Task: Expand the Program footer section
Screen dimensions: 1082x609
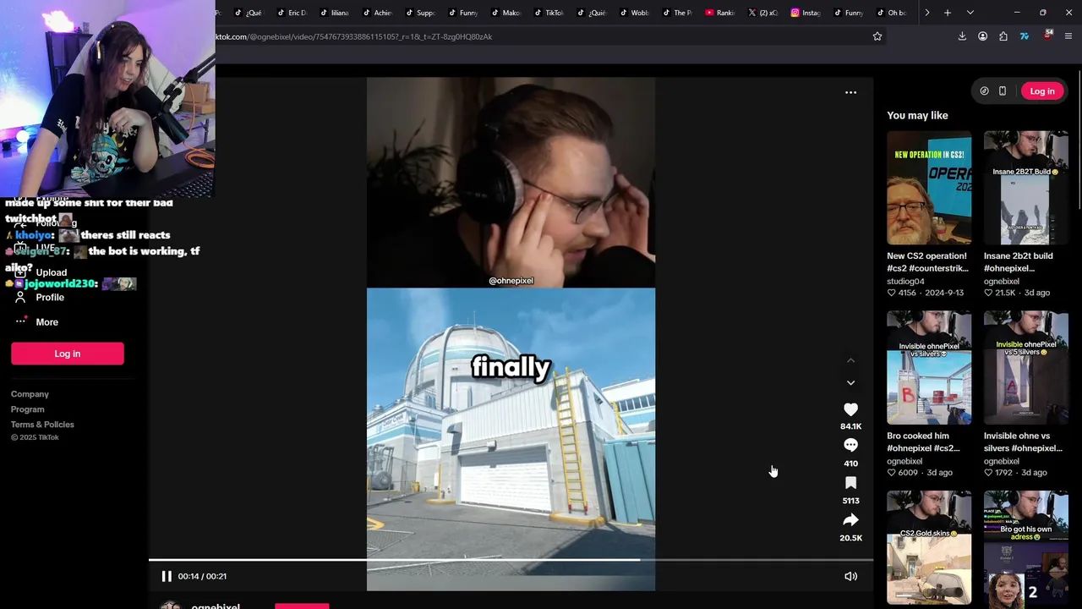Action: (x=27, y=409)
